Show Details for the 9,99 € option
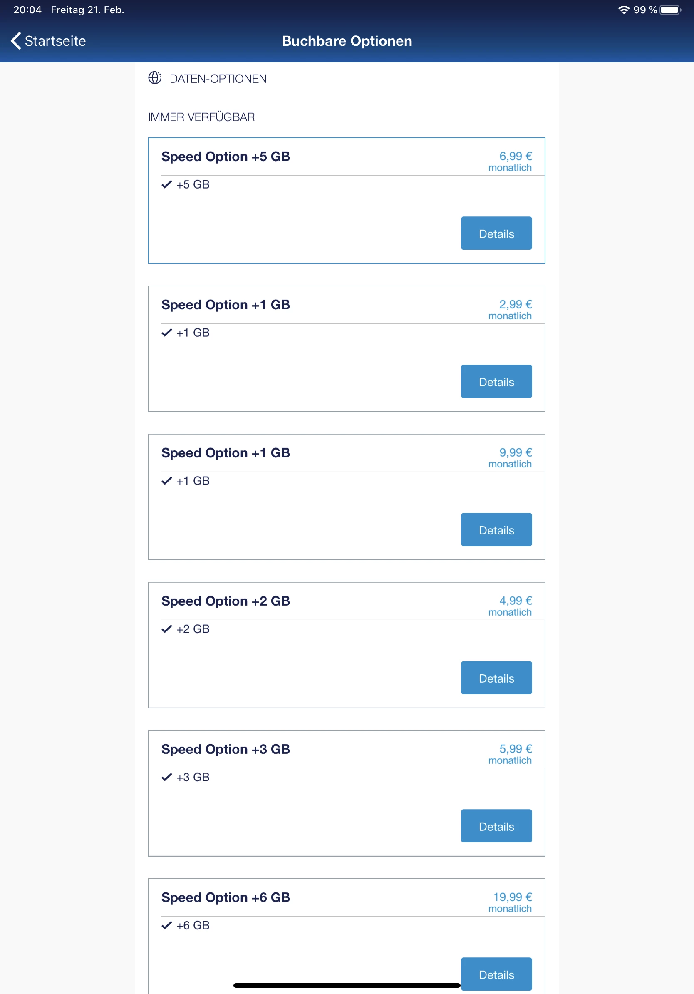The height and width of the screenshot is (994, 694). point(496,529)
